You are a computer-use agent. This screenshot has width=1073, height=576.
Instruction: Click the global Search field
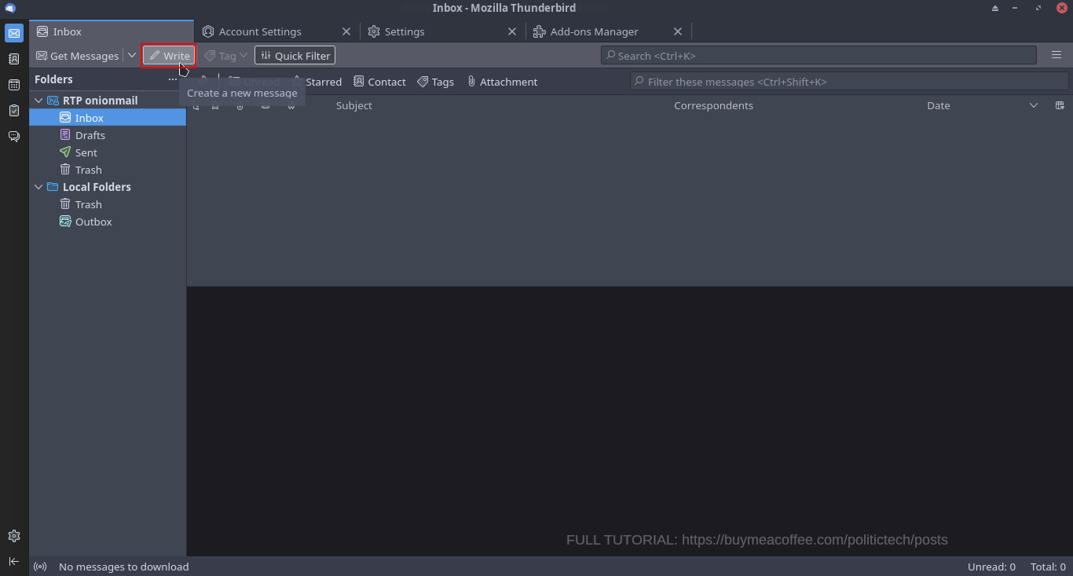(818, 56)
